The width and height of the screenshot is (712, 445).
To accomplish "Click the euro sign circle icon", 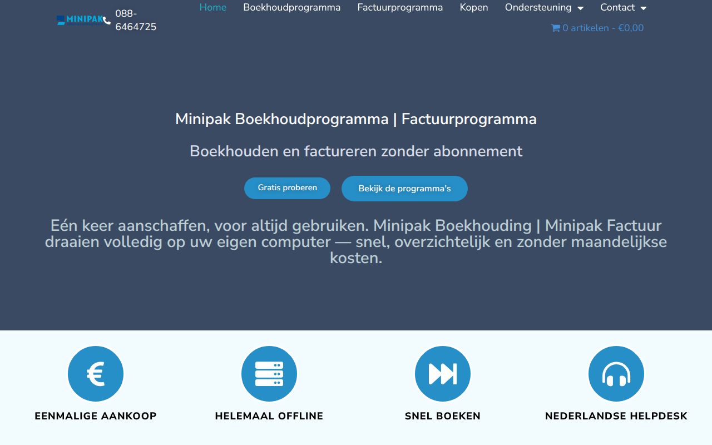I will pyautogui.click(x=96, y=374).
